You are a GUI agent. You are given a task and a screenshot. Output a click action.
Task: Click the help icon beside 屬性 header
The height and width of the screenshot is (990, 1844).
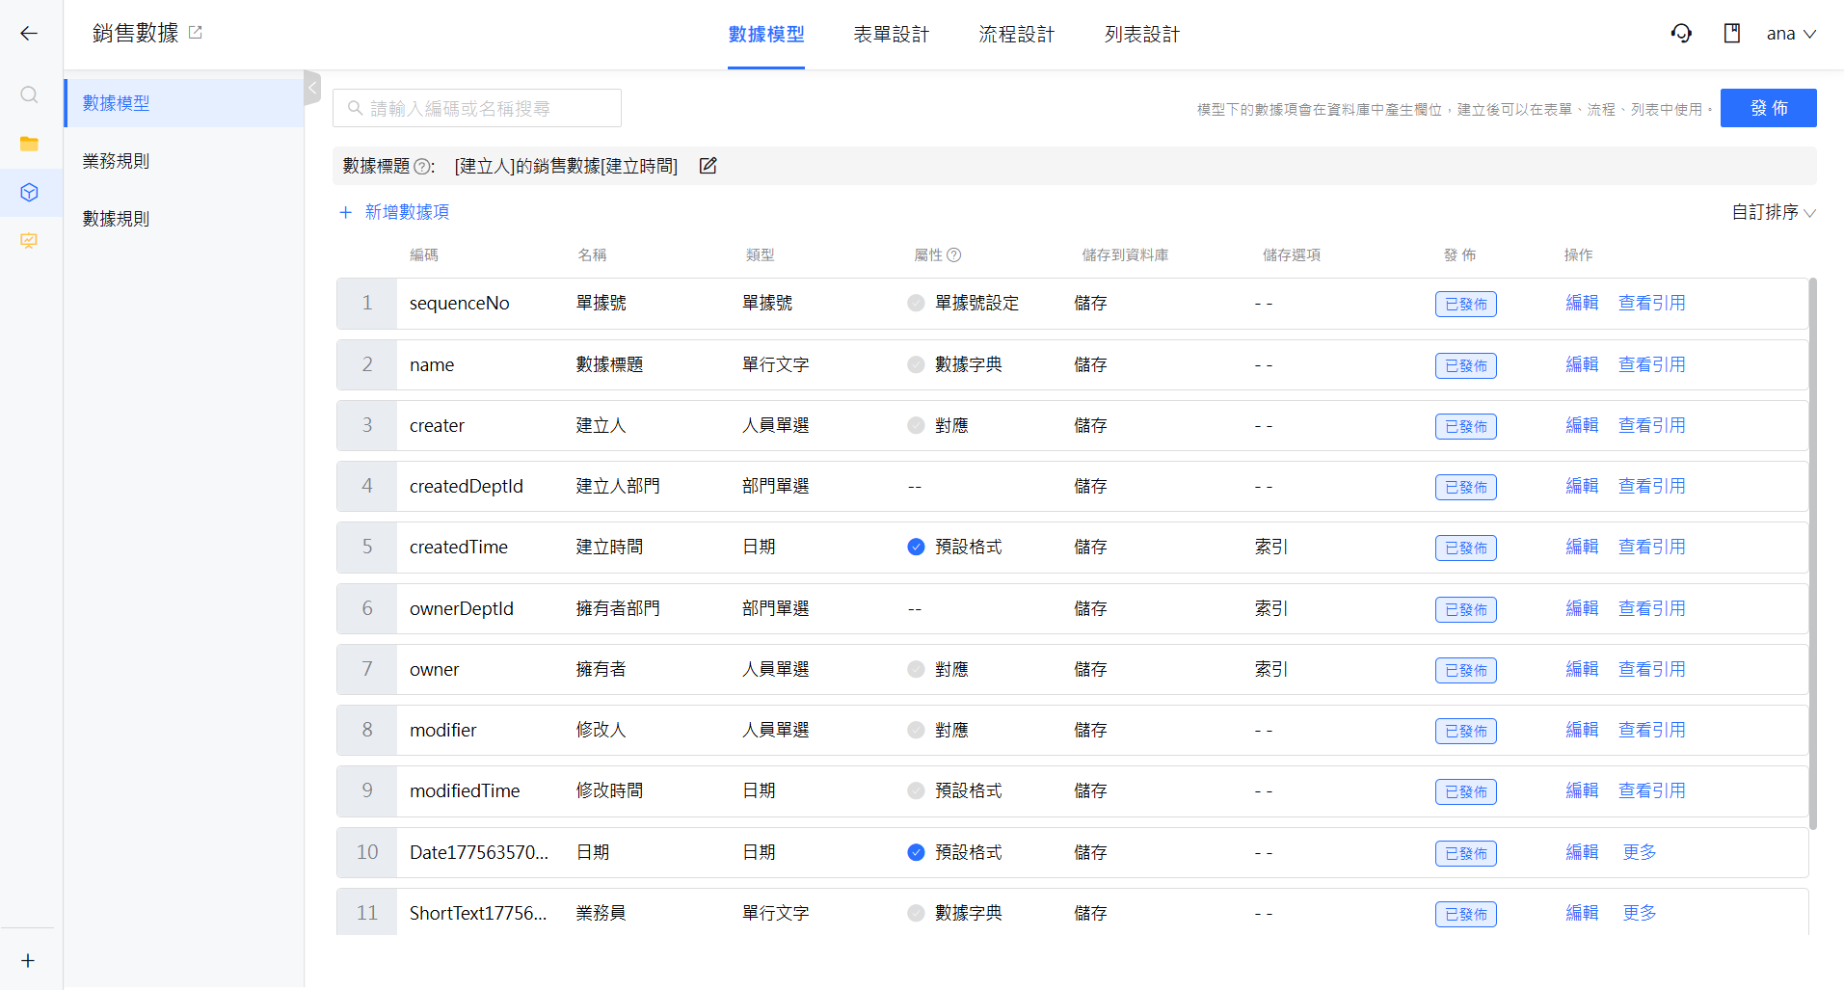coord(954,255)
